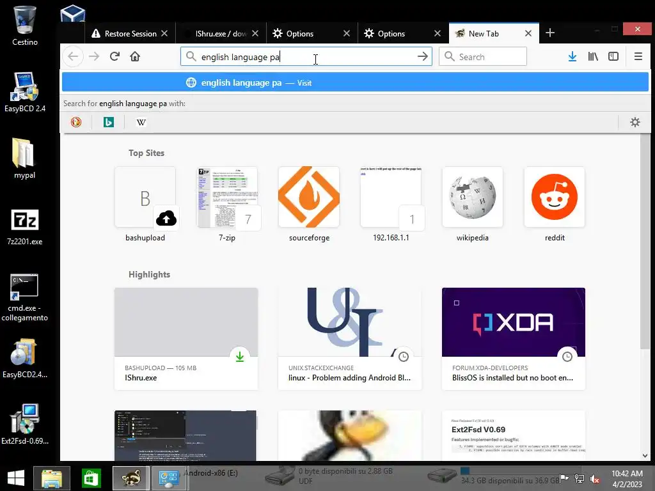Switch to the Restore Session tab
Image resolution: width=655 pixels, height=491 pixels.
[x=130, y=33]
